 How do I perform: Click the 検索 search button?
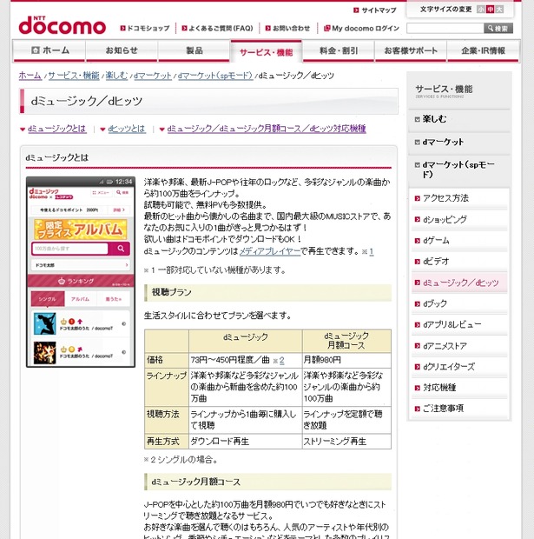(498, 28)
